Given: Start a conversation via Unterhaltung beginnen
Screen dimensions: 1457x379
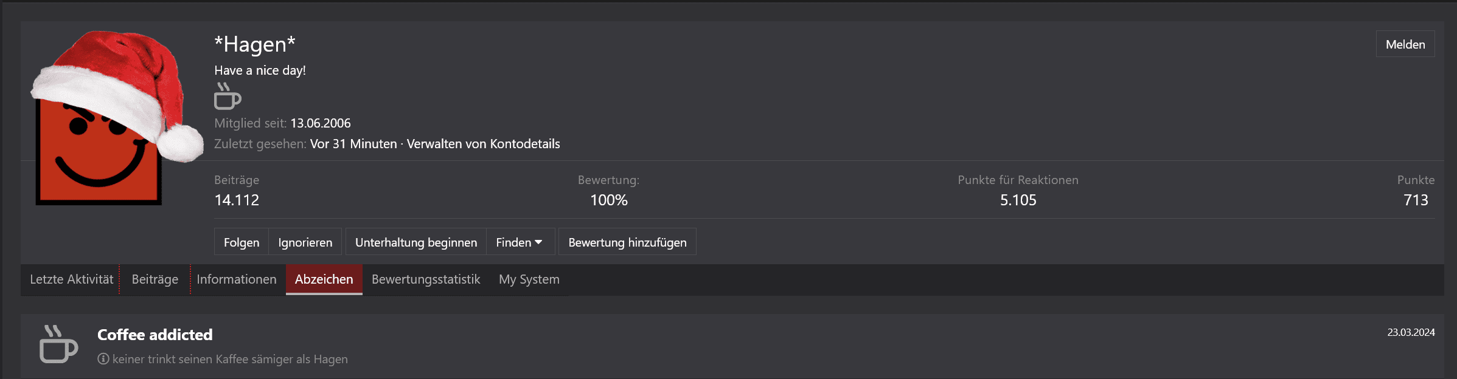Looking at the screenshot, I should pyautogui.click(x=416, y=242).
